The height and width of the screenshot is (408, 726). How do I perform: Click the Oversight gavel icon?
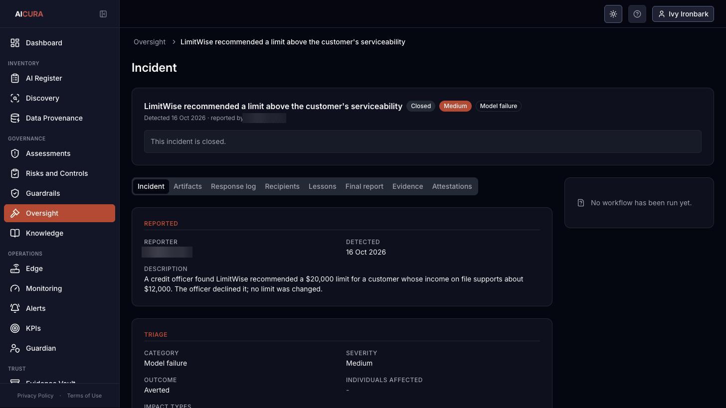[15, 213]
